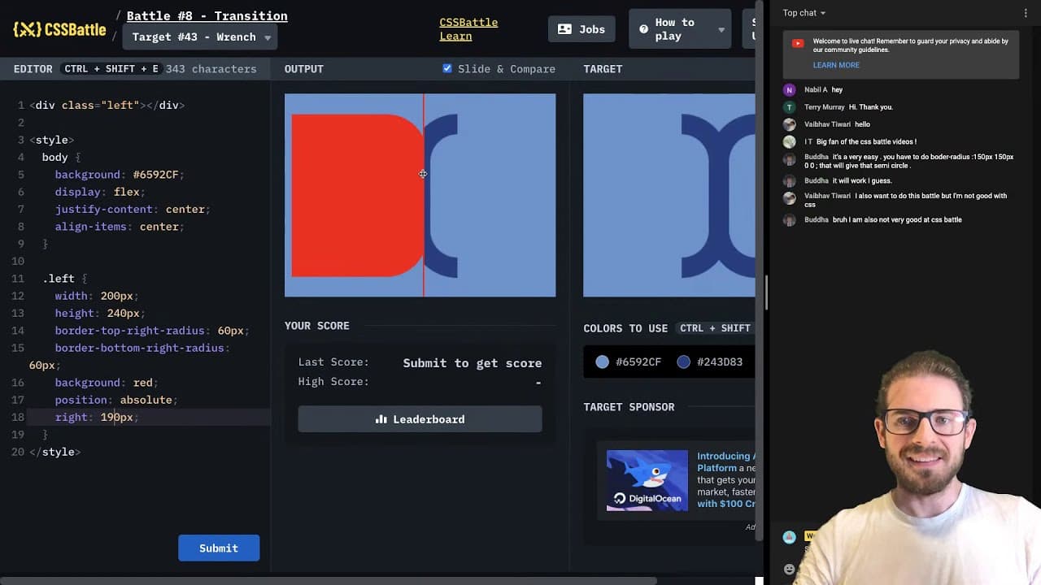Open Nabil A's purple avatar

(789, 90)
